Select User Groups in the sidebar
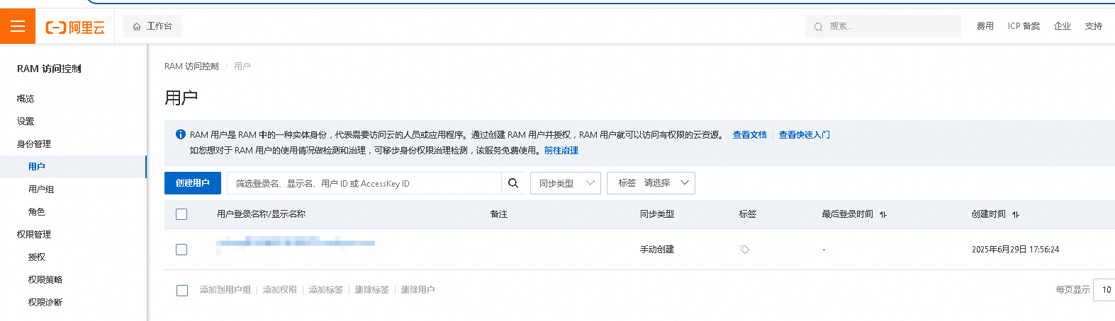 click(41, 189)
